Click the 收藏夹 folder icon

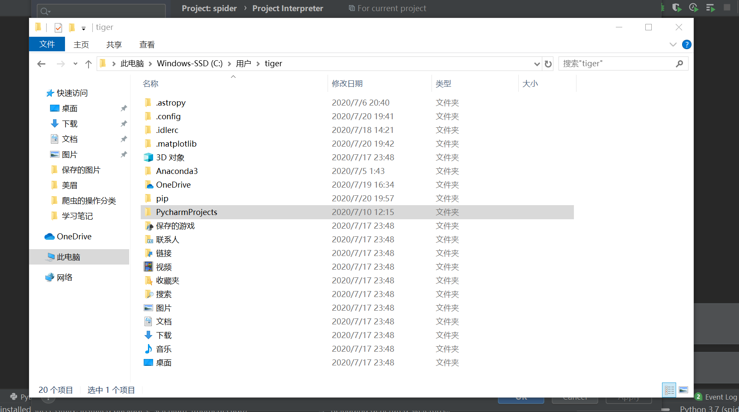148,280
